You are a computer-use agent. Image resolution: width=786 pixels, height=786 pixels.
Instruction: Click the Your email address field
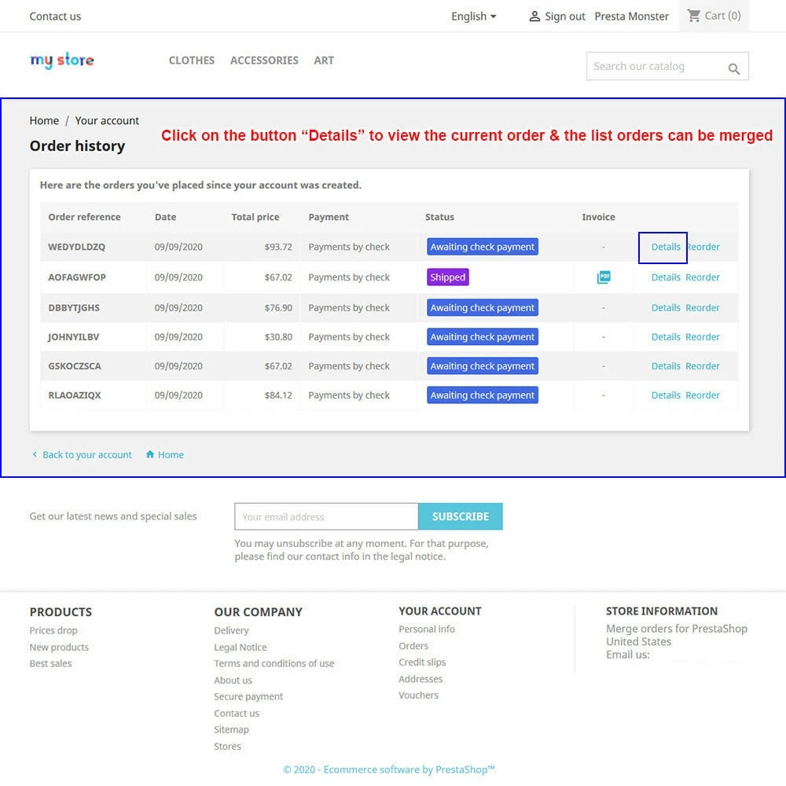[x=326, y=517]
